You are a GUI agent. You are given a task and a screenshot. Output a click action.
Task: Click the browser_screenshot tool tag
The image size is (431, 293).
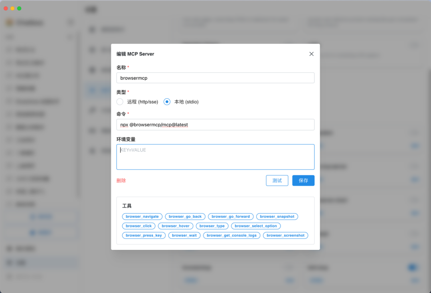coord(285,236)
